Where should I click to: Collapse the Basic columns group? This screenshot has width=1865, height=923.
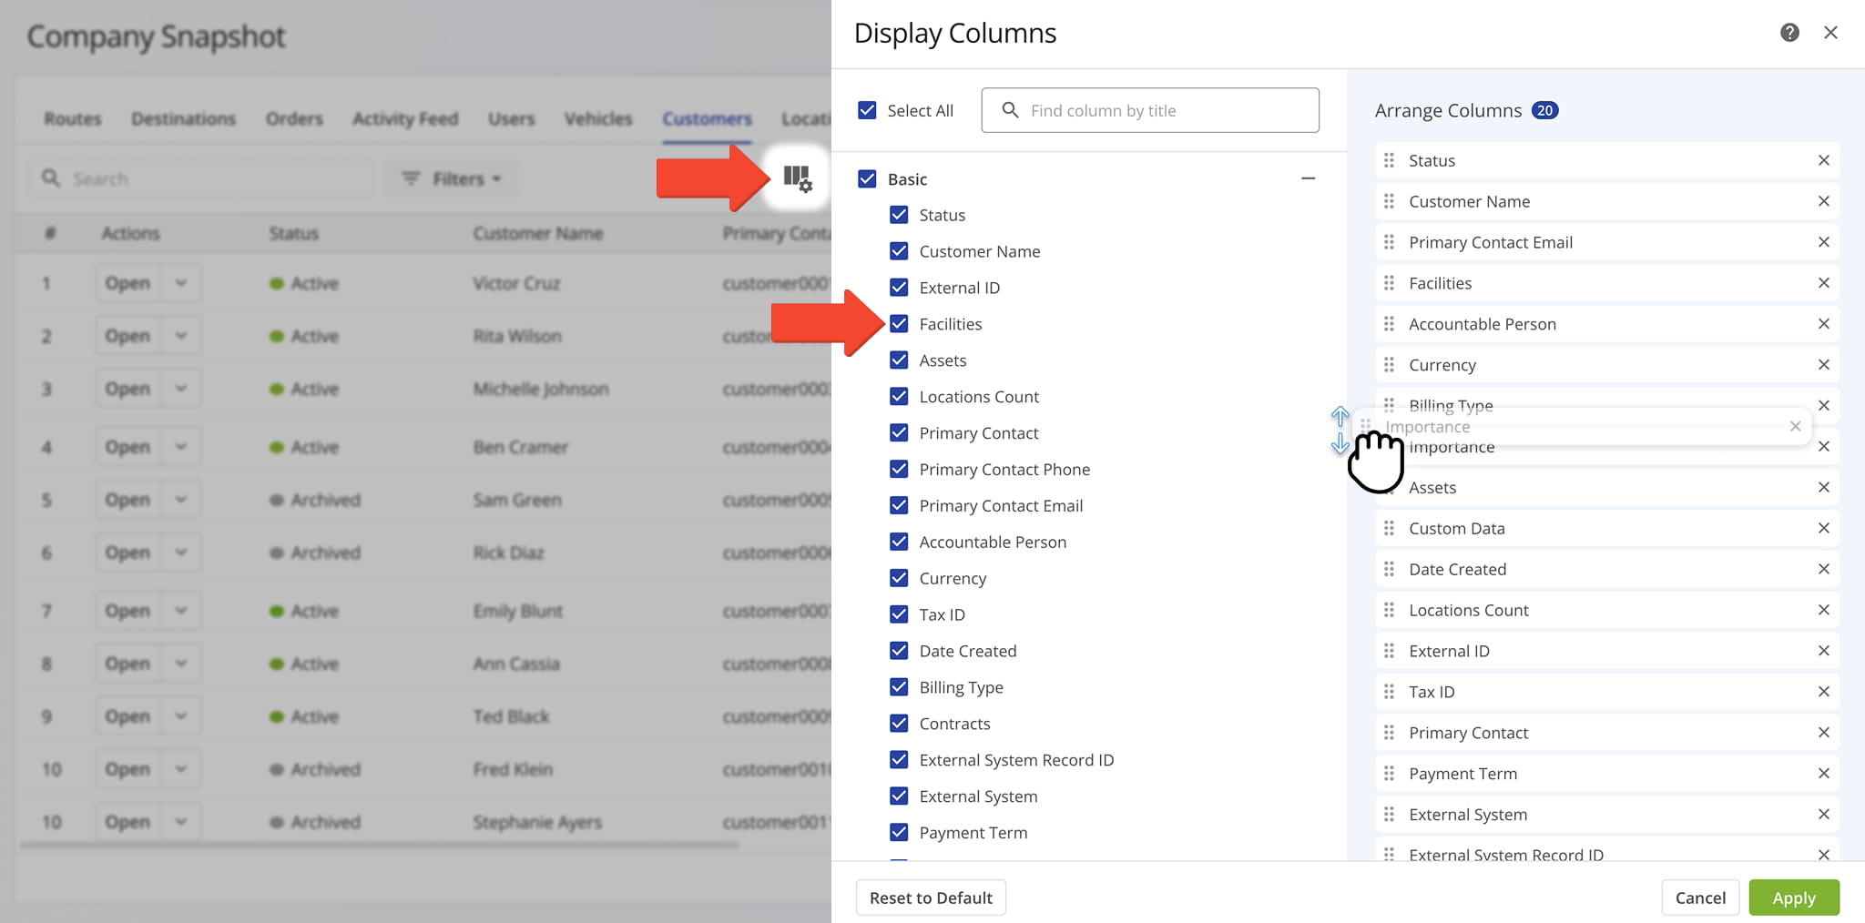coord(1308,178)
